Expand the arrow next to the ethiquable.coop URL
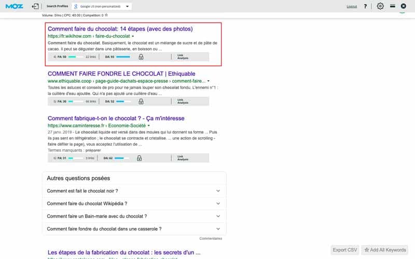Image resolution: width=415 pixels, height=259 pixels. pyautogui.click(x=209, y=81)
